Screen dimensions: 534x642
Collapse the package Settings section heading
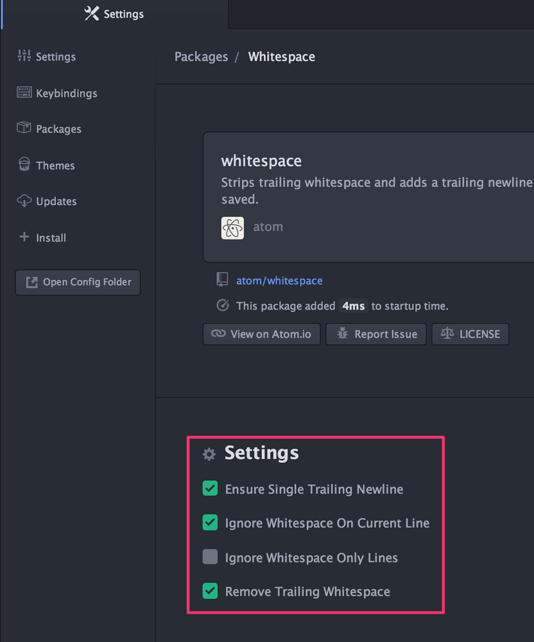click(261, 453)
